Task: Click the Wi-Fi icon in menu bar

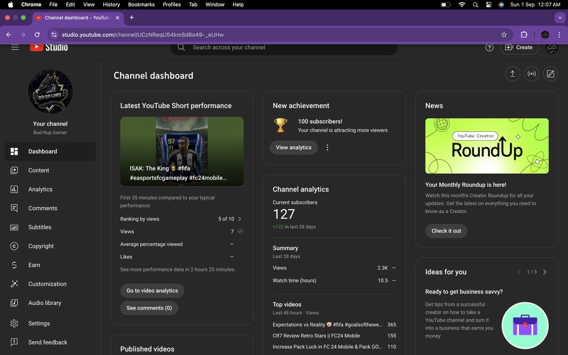Action: [461, 4]
